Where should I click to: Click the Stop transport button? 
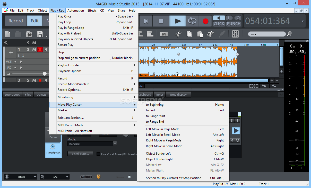pyautogui.click(x=161, y=21)
